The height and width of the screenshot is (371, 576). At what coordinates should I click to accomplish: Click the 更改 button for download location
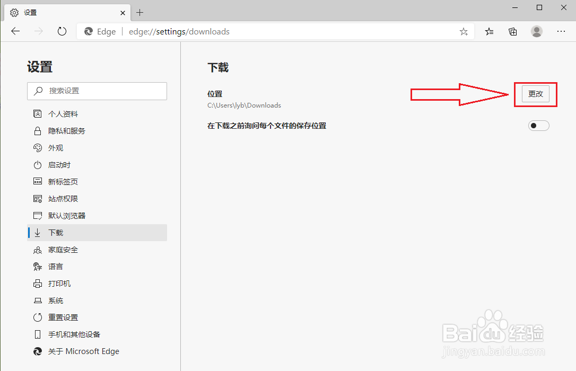pyautogui.click(x=536, y=94)
